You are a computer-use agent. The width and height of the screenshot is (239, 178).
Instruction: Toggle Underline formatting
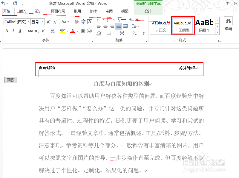(20, 31)
